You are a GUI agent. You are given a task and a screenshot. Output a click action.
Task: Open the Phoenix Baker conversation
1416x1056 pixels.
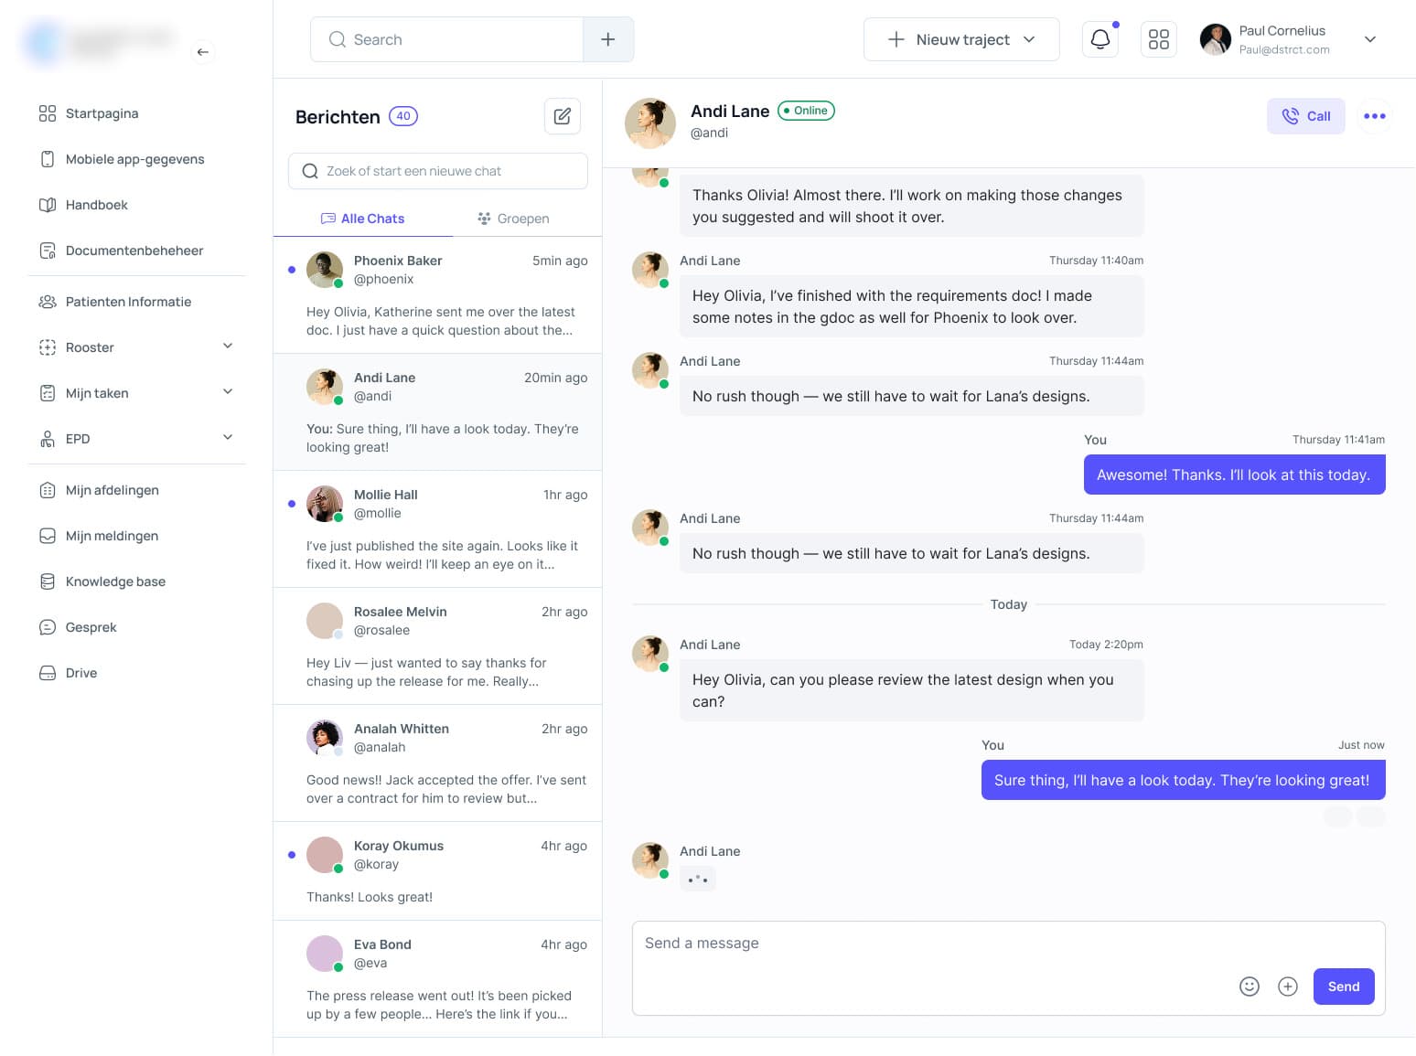coord(437,295)
